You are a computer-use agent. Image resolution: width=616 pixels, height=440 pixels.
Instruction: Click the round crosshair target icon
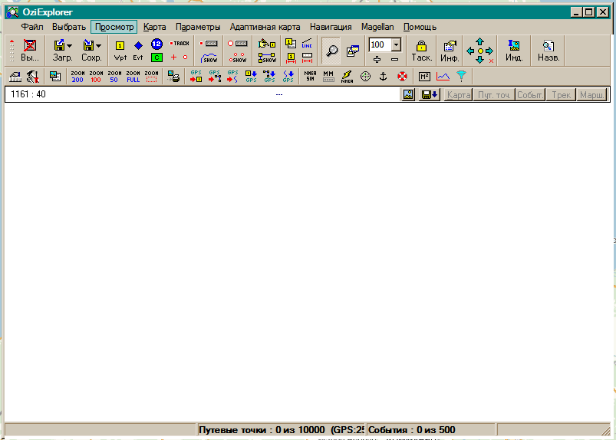(365, 77)
